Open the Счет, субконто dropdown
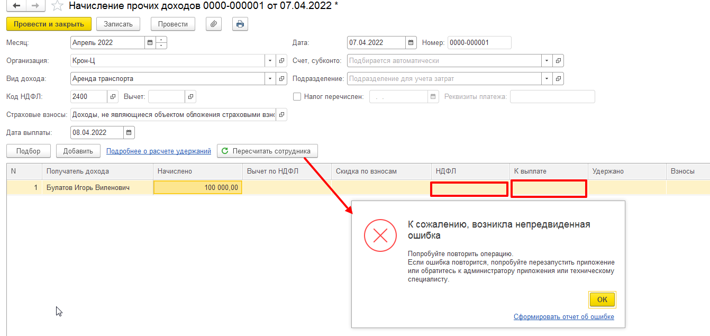Viewport: 710px width, 336px height. 547,61
